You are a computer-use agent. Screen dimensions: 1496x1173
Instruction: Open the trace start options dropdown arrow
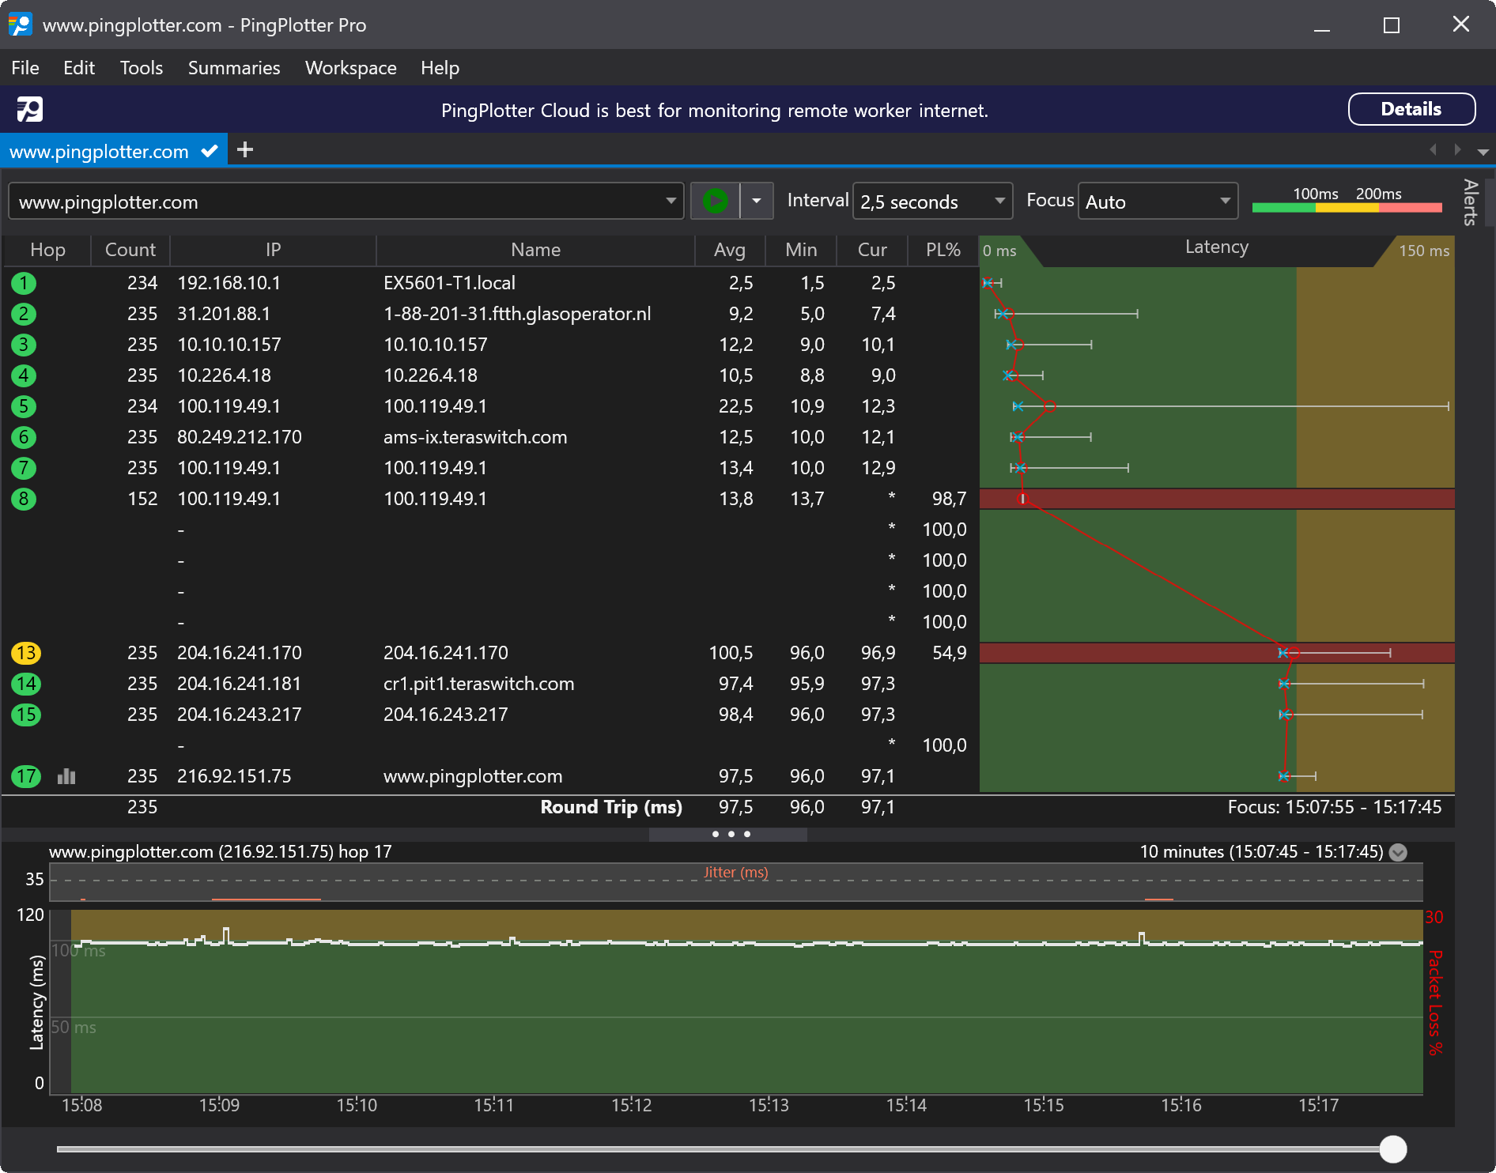[757, 201]
